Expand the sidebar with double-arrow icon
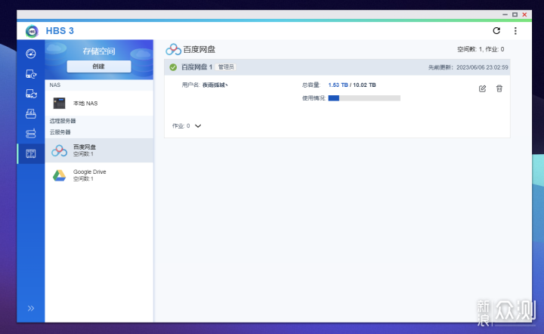This screenshot has width=544, height=334. [x=31, y=308]
